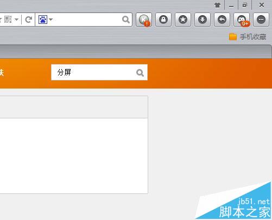Open the skin (shirt) icon in title bar
This screenshot has width=272, height=220.
pos(217,5)
